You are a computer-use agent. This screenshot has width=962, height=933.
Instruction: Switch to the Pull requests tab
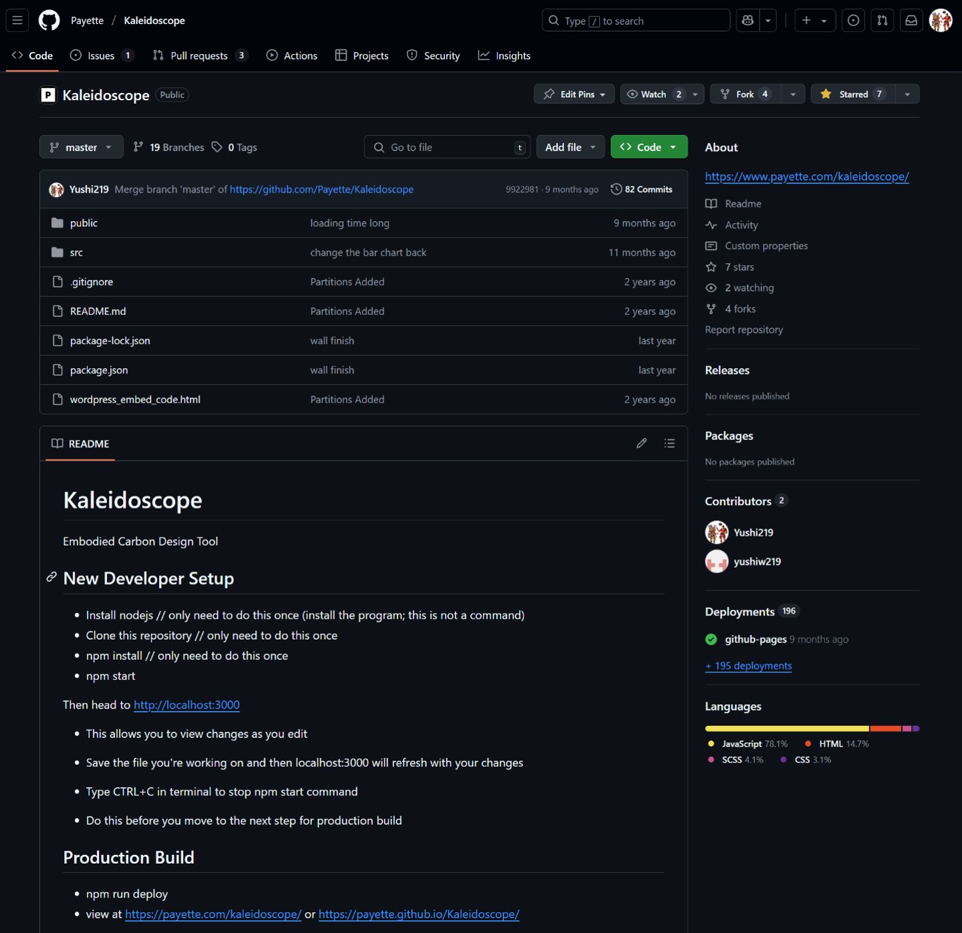[x=200, y=55]
